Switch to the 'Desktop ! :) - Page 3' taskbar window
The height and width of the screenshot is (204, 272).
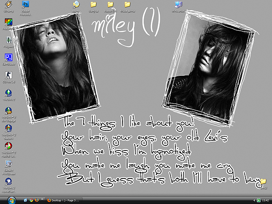tap(64, 200)
